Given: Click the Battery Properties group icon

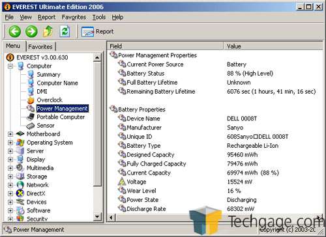Looking at the screenshot, I should 113,109.
